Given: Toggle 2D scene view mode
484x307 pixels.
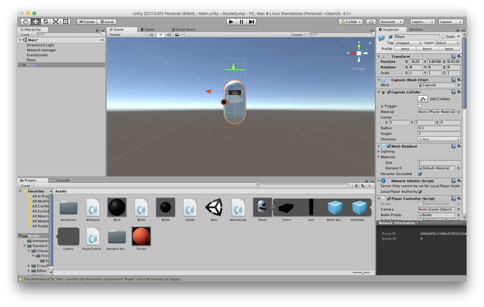Looking at the screenshot, I should click(x=151, y=35).
